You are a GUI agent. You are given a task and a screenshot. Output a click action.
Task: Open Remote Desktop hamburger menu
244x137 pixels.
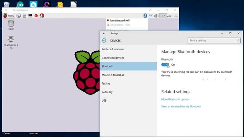pyautogui.click(x=6, y=10)
